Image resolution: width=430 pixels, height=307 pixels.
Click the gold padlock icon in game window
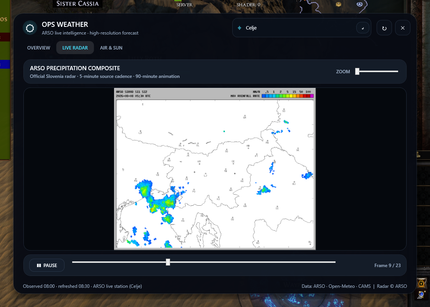coord(421,282)
